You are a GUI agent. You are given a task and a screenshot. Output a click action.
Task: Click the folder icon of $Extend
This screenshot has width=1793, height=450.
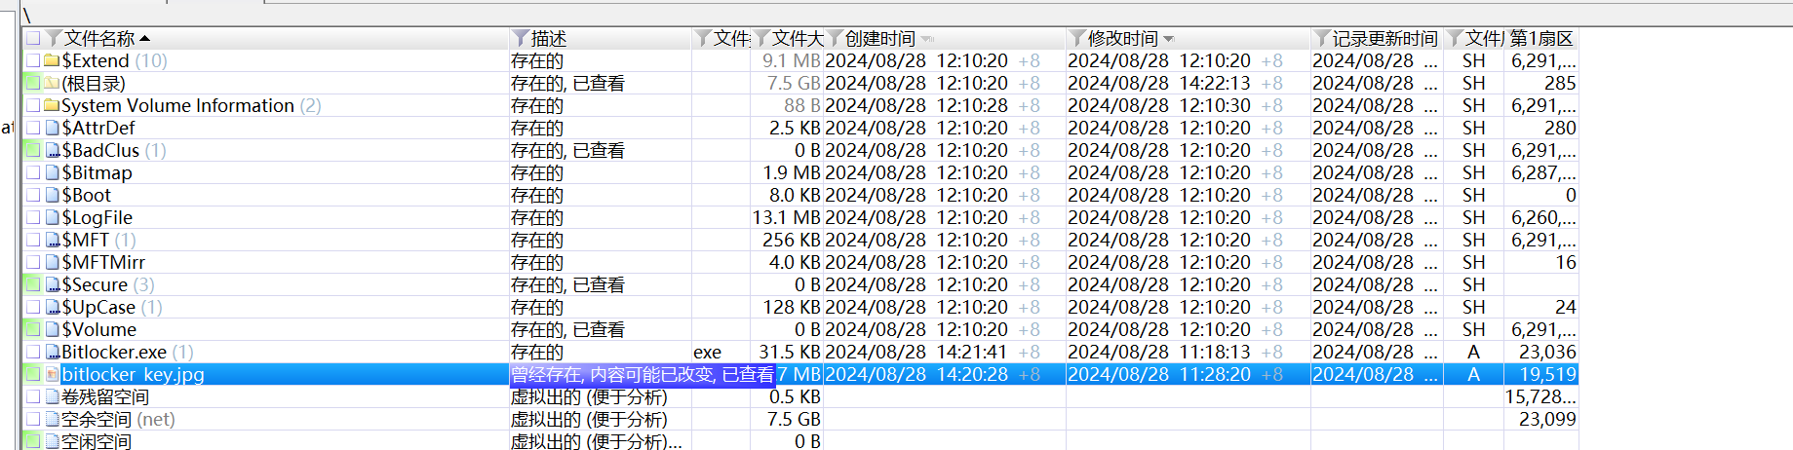(x=53, y=60)
